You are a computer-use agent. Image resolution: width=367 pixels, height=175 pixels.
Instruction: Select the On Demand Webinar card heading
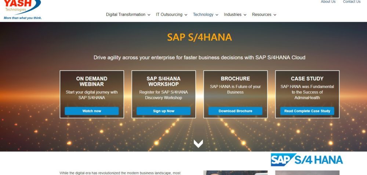point(92,81)
